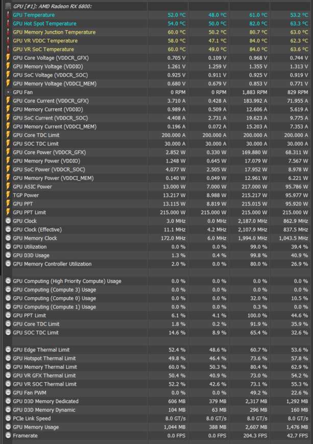Image resolution: width=313 pixels, height=444 pixels.
Task: Select the GPU D3D Memory Dynamic label
Action: coord(44,410)
